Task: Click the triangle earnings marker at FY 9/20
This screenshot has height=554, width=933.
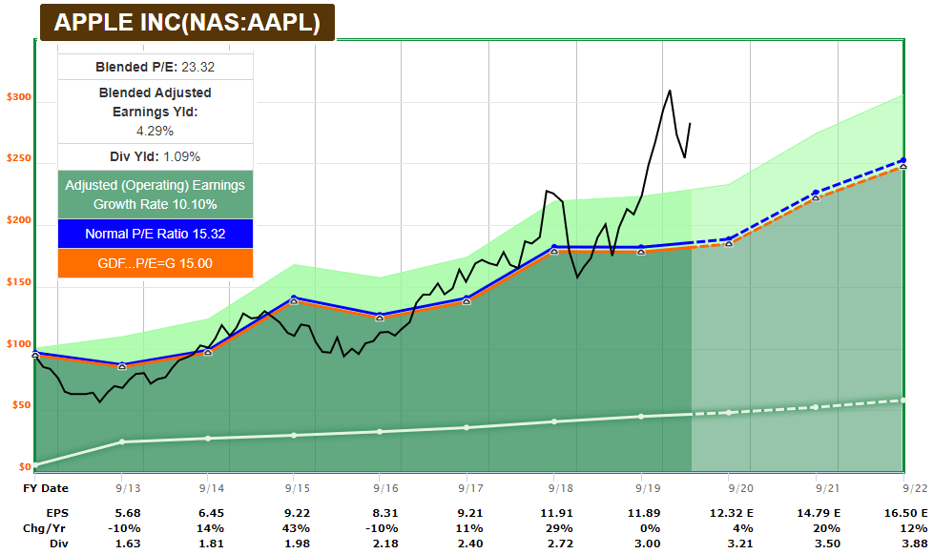Action: tap(729, 243)
